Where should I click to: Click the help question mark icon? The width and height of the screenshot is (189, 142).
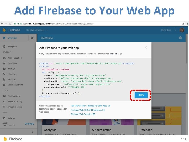click(180, 38)
